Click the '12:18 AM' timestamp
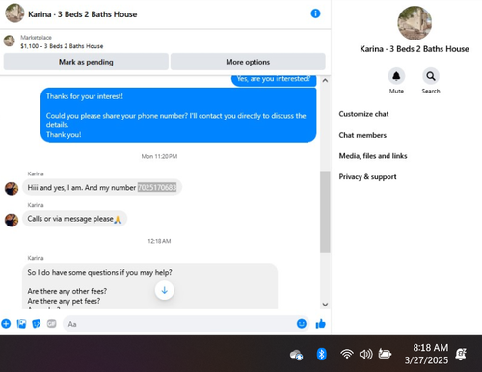 point(159,241)
